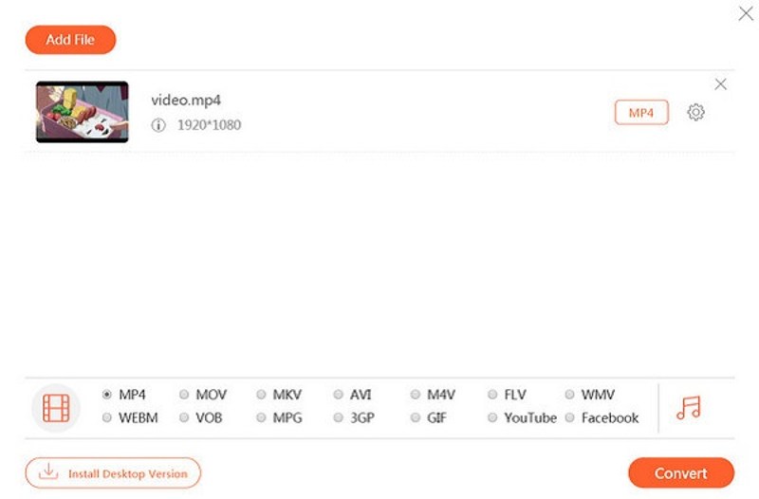Screen dimensions: 759x499
Task: Select WEBM as the format
Action: point(107,417)
